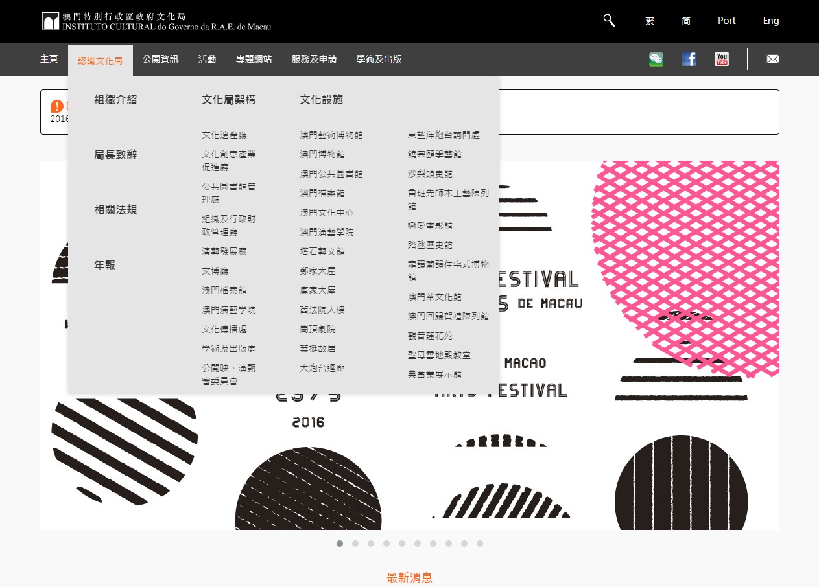This screenshot has height=587, width=819.
Task: Select the second carousel dot indicator
Action: [355, 544]
